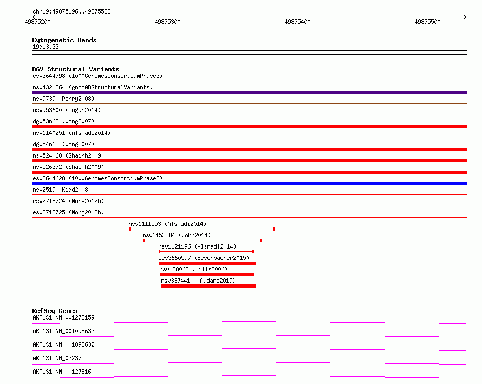This screenshot has width=482, height=384.
Task: Click the esv3660597 (Besenbacher2015) label
Action: (204, 258)
